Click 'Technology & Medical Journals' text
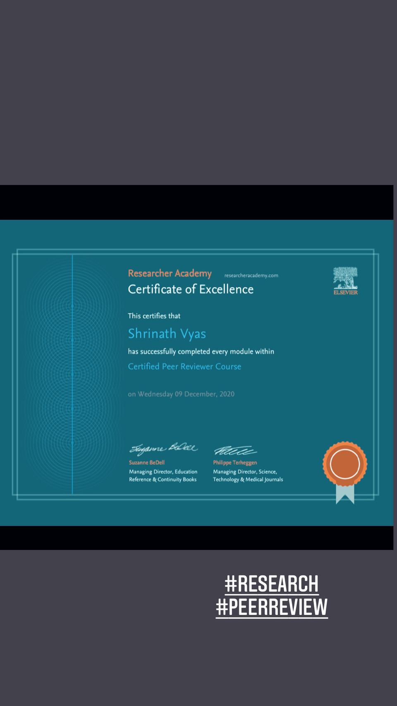Viewport: 397px width, 706px height. 248,480
